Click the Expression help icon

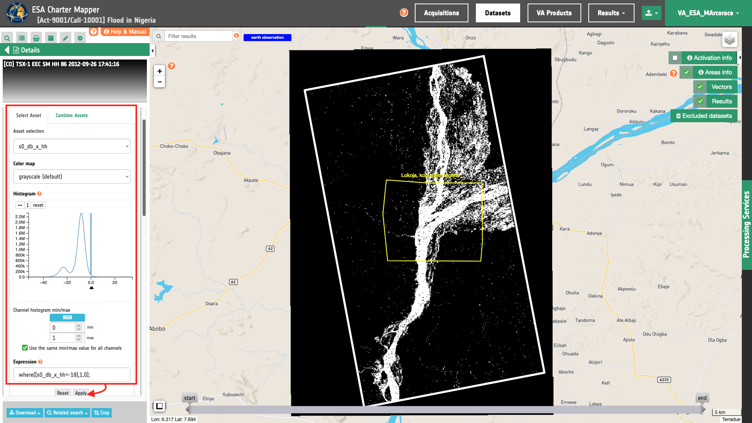click(40, 362)
